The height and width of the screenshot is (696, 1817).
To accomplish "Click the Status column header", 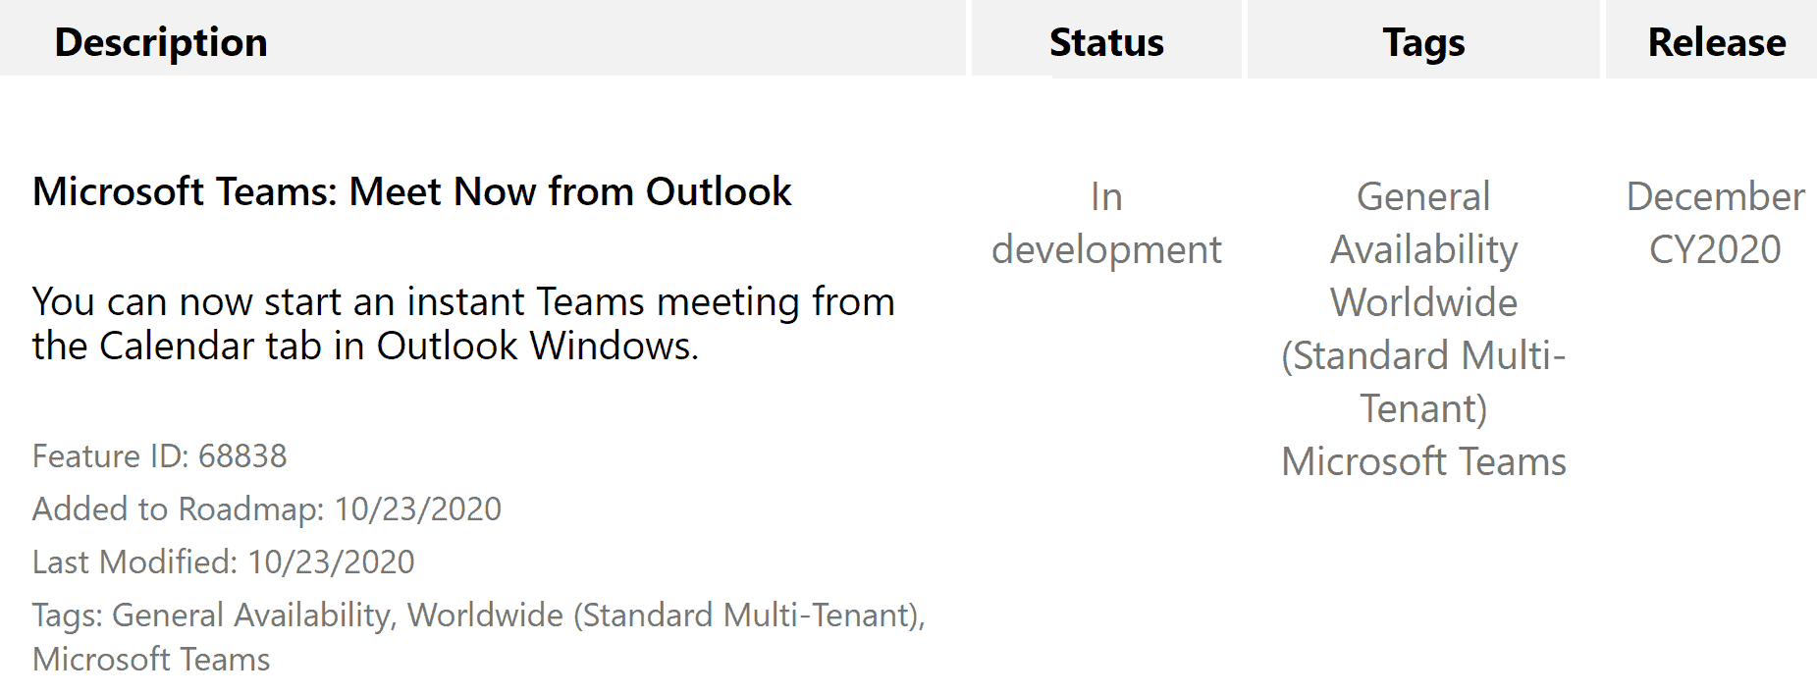I will pos(1106,42).
